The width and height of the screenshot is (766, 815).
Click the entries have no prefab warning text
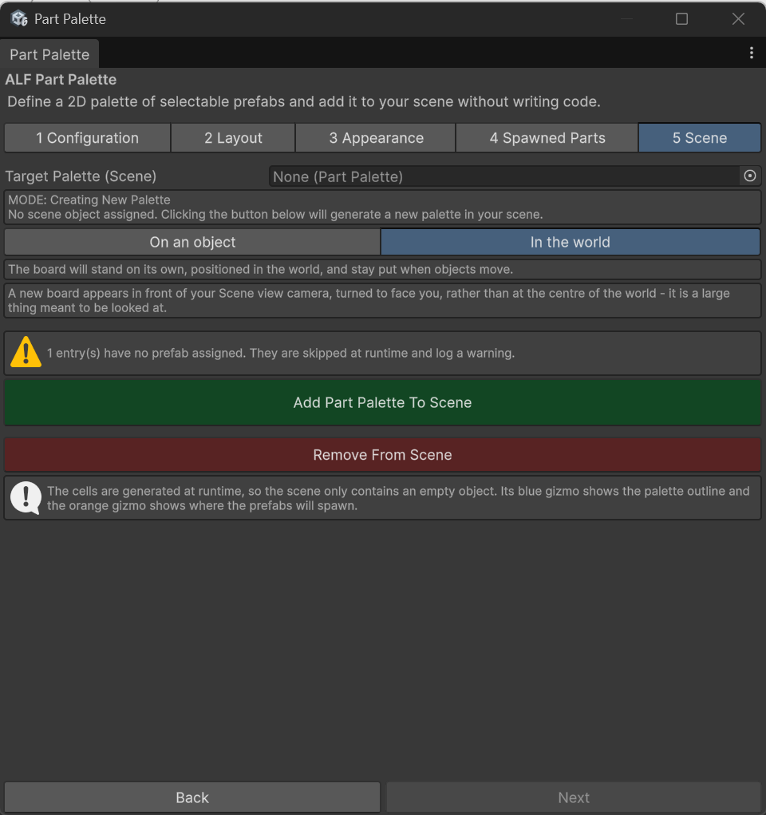click(x=281, y=353)
